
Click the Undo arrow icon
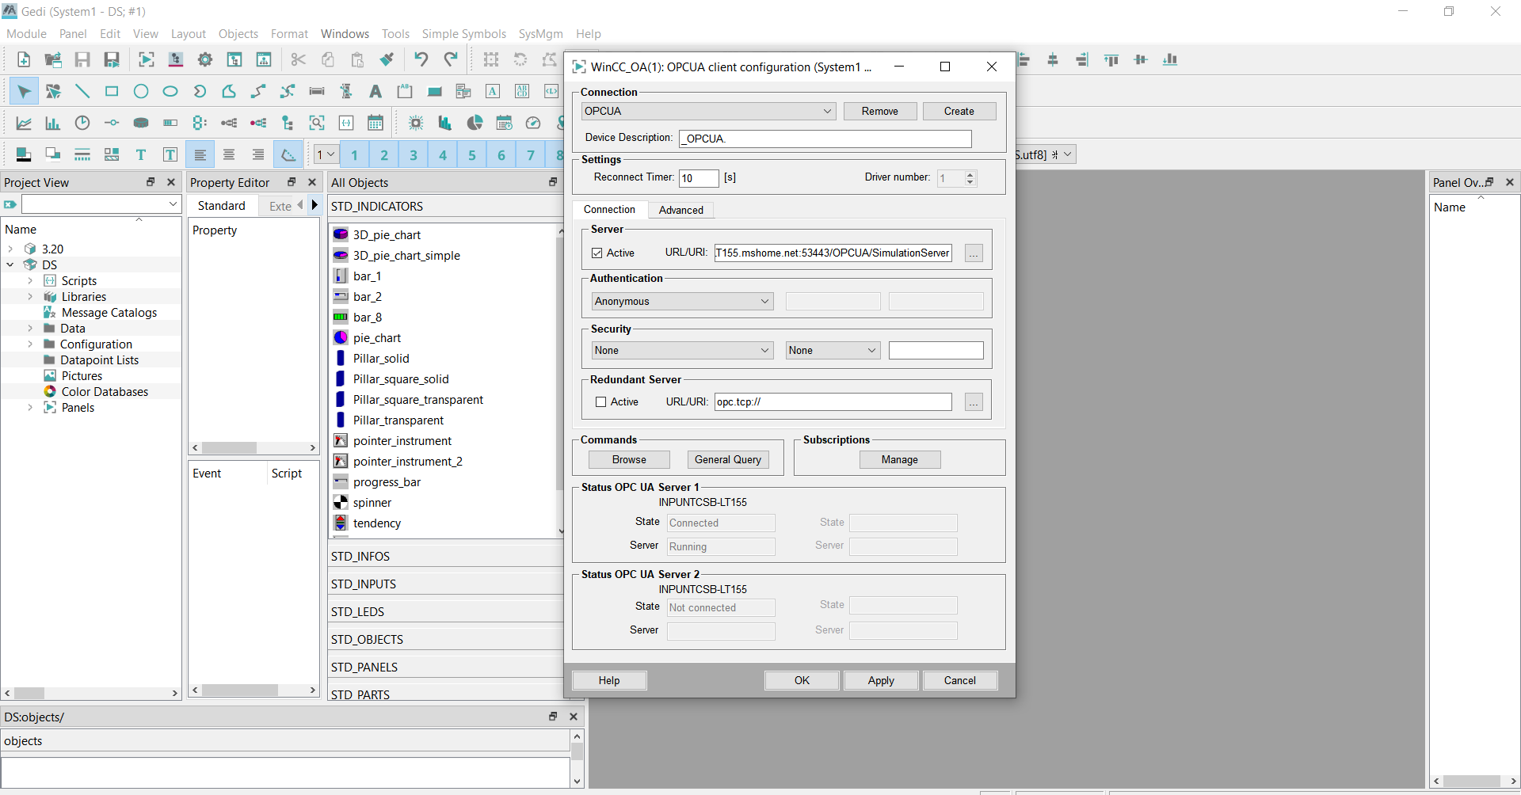421,59
